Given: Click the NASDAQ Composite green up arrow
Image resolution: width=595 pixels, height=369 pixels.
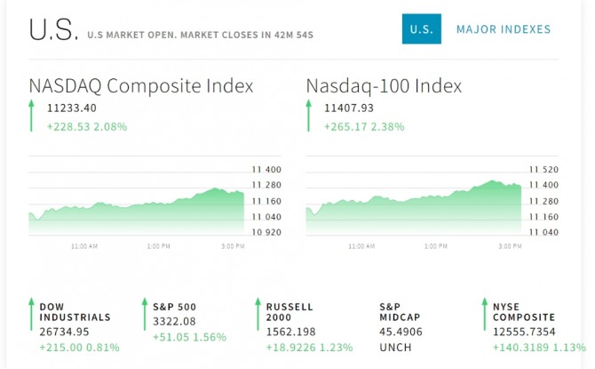Looking at the screenshot, I should click(x=32, y=116).
